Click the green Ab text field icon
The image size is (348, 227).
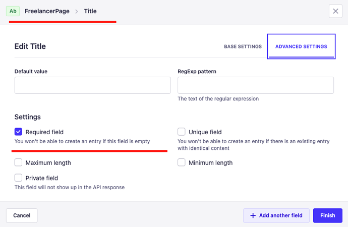[13, 11]
